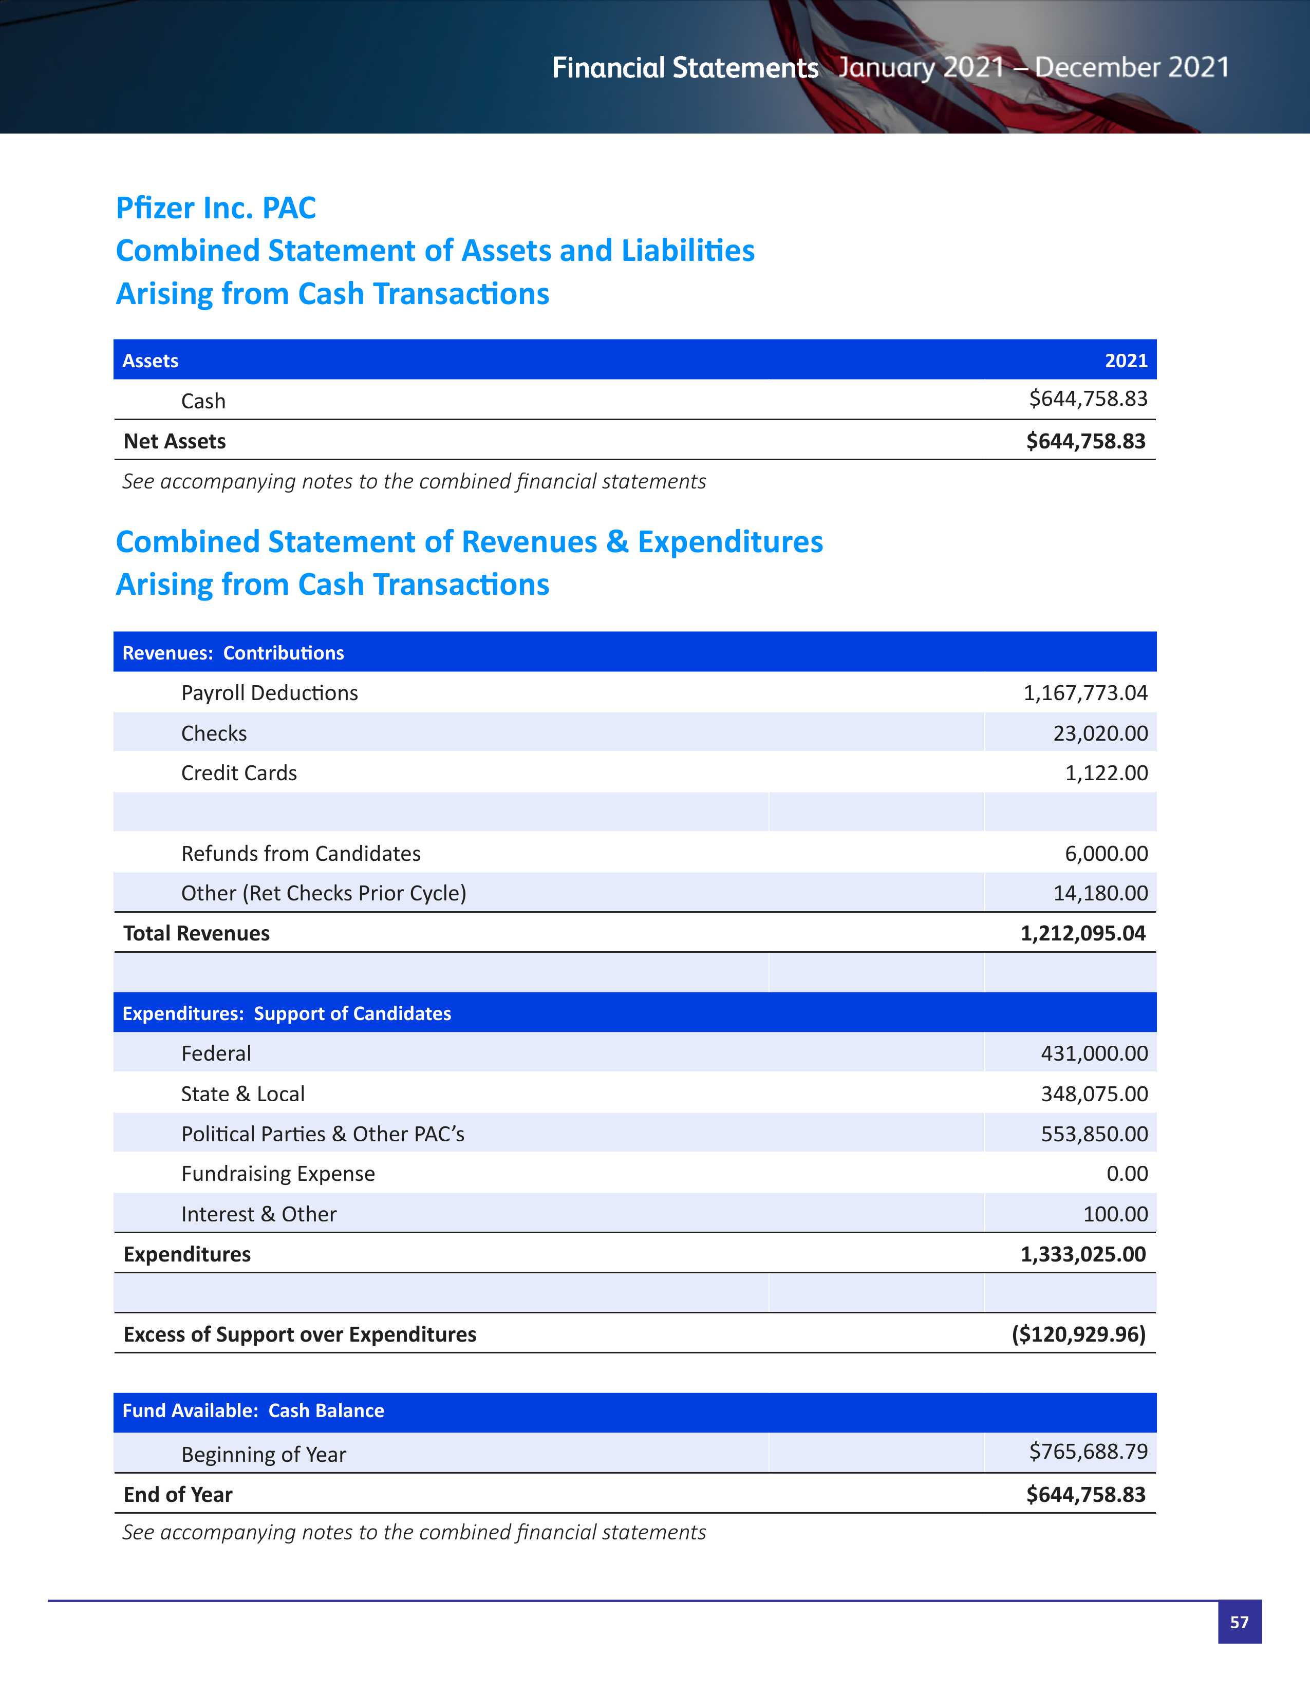Click the 'Checks' row label

213,733
